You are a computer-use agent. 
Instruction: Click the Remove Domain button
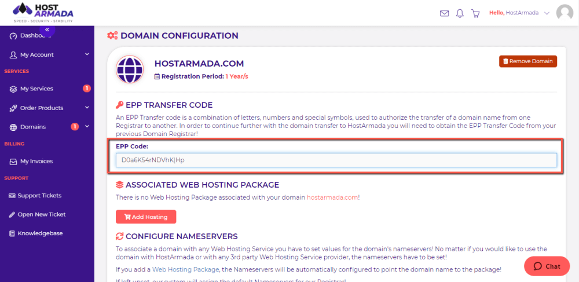tap(528, 61)
